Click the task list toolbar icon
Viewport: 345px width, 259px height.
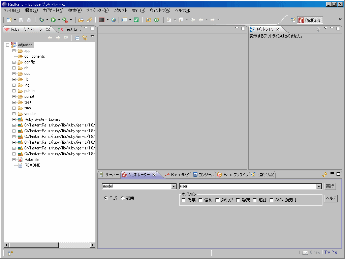click(124, 20)
